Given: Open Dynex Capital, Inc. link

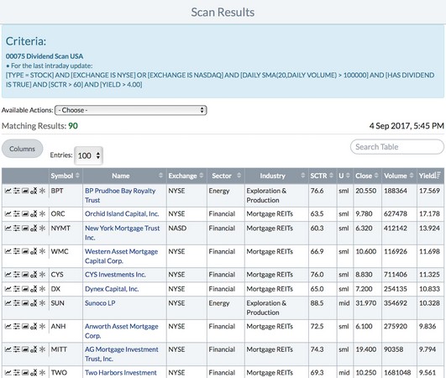Looking at the screenshot, I should click(x=112, y=289).
